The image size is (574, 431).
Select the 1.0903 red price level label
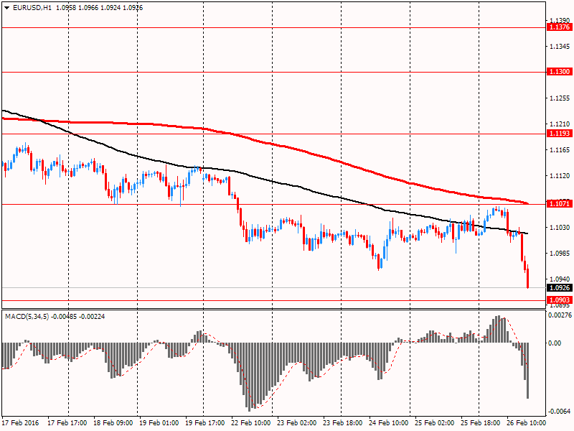pos(559,300)
